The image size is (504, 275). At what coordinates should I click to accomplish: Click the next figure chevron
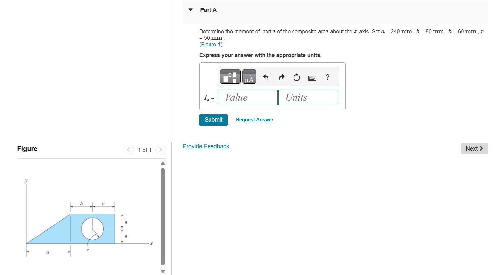(160, 149)
